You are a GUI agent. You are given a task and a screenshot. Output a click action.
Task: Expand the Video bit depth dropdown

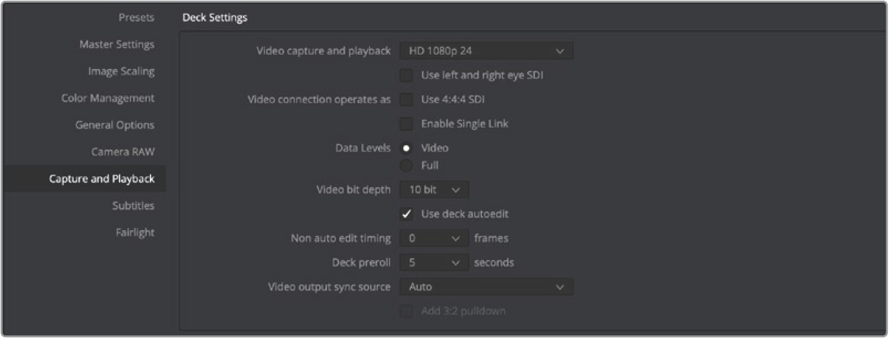(434, 190)
